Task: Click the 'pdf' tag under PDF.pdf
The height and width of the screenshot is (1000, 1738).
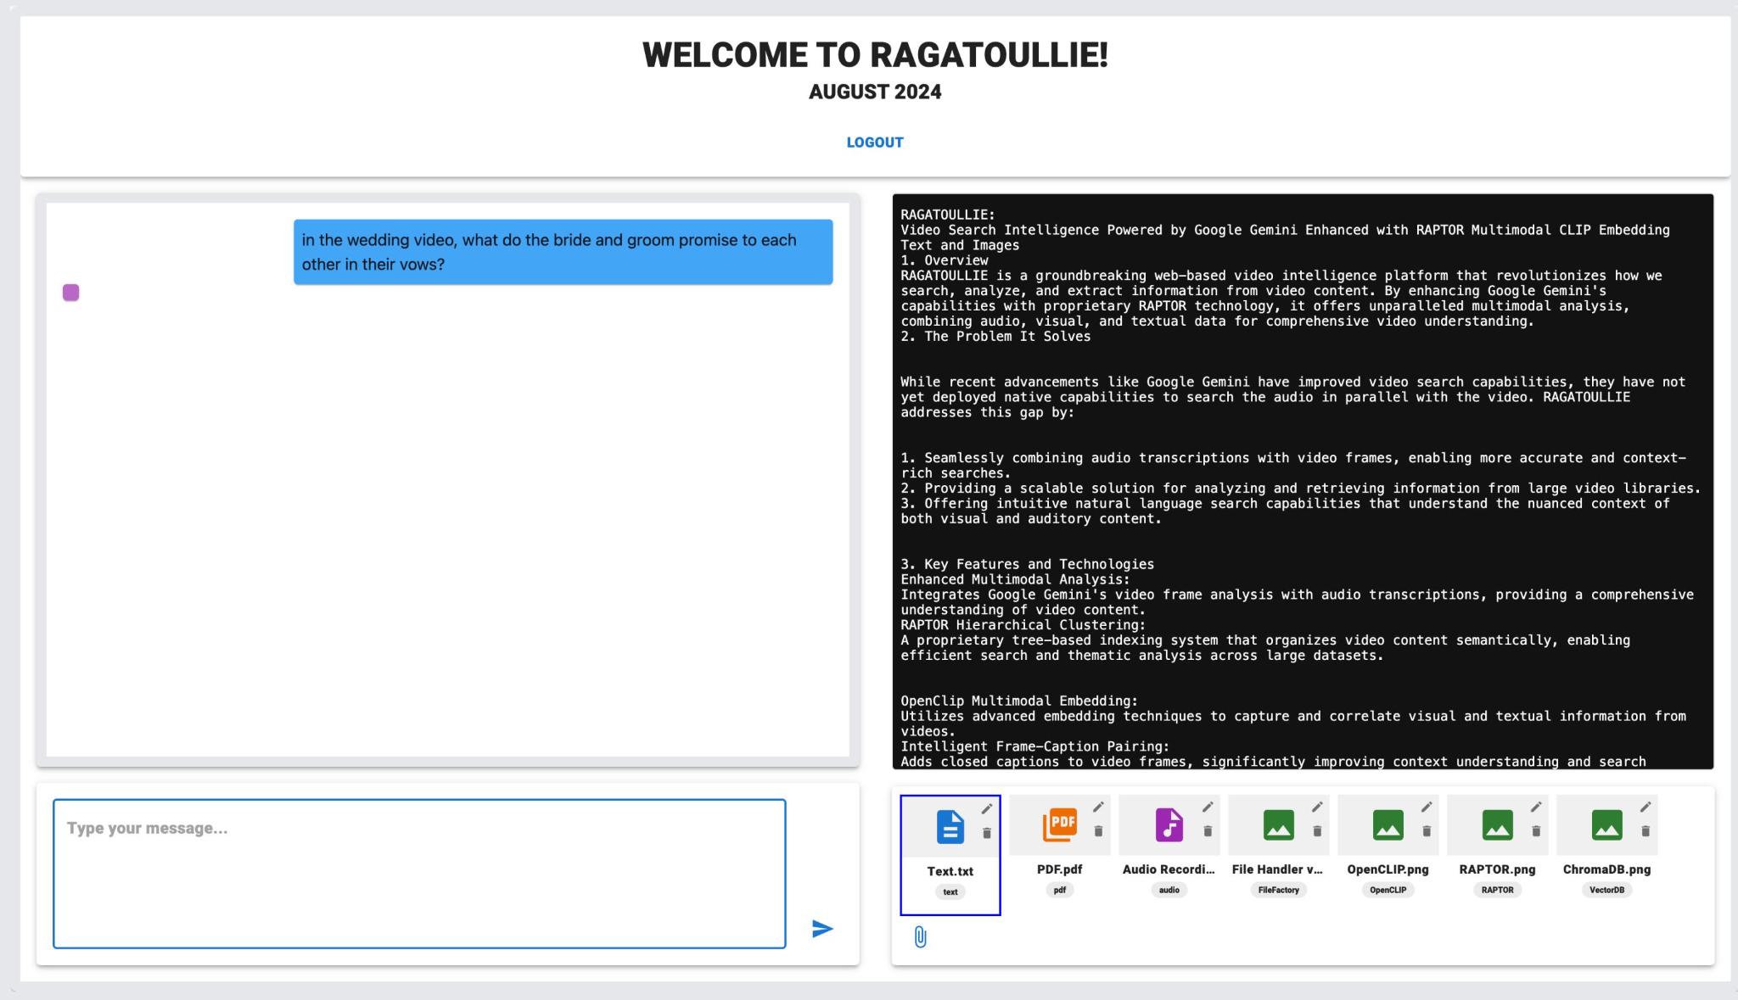Action: click(x=1059, y=890)
